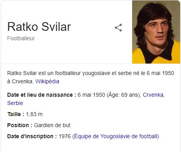Open the Serbie country link

[x=15, y=103]
